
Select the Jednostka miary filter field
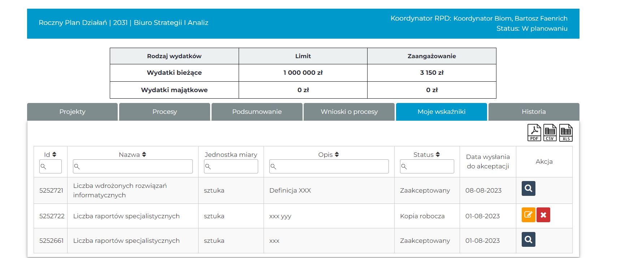(231, 167)
